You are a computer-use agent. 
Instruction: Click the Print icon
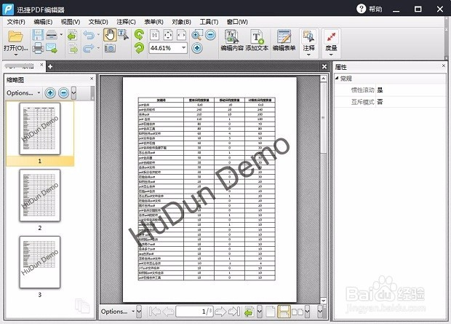click(x=38, y=48)
